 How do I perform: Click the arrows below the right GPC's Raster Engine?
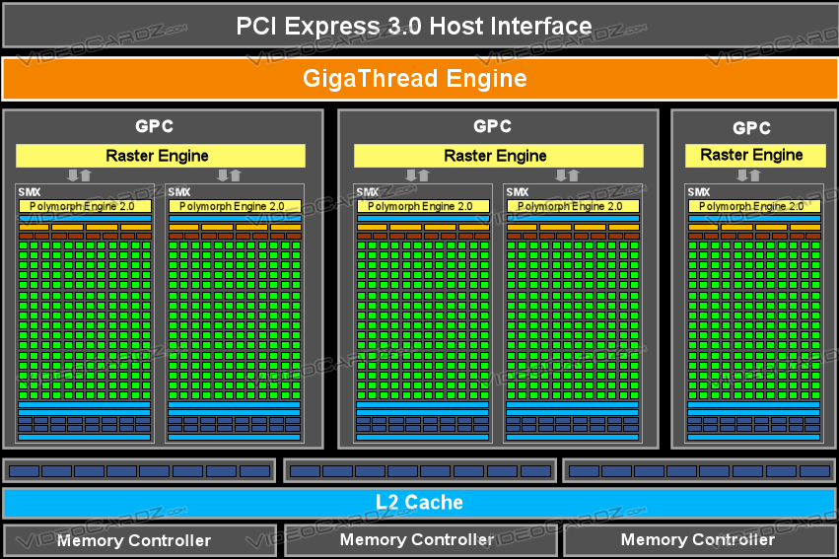coord(748,175)
